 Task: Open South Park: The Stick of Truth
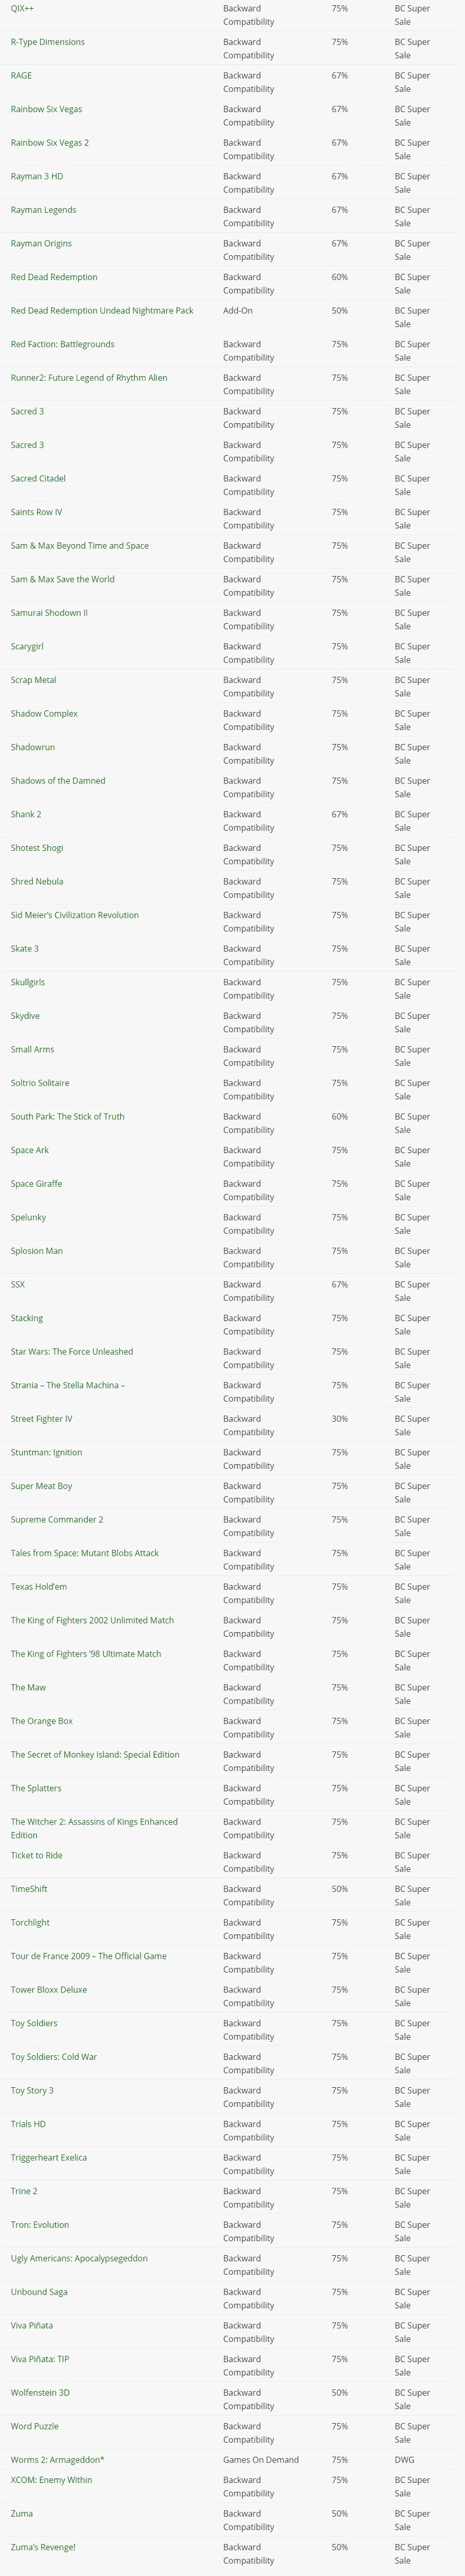[68, 1117]
